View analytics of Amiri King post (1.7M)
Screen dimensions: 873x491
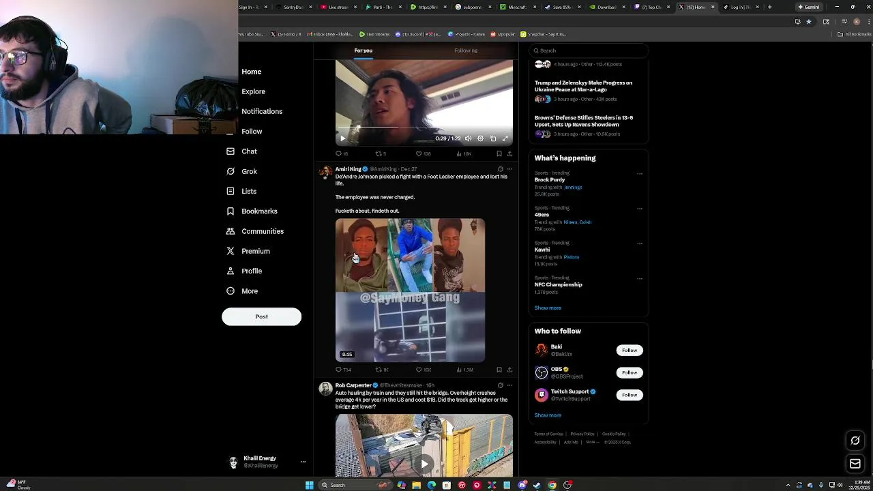[464, 370]
